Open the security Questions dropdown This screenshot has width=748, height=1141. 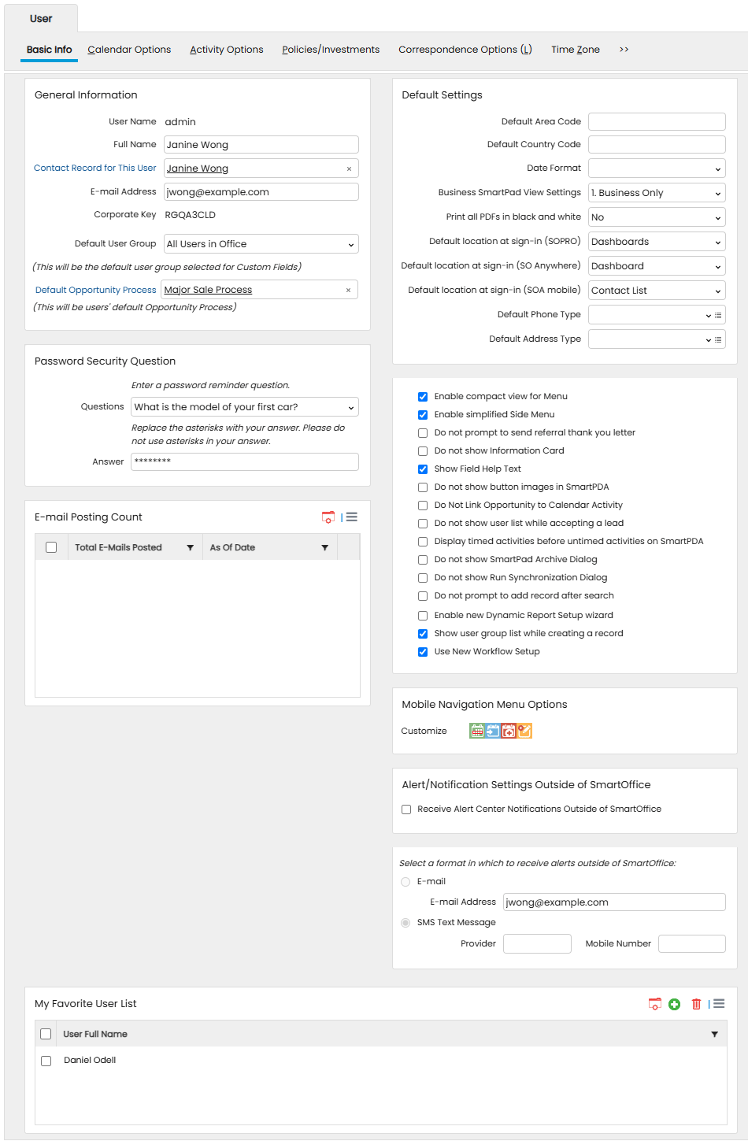pos(245,407)
